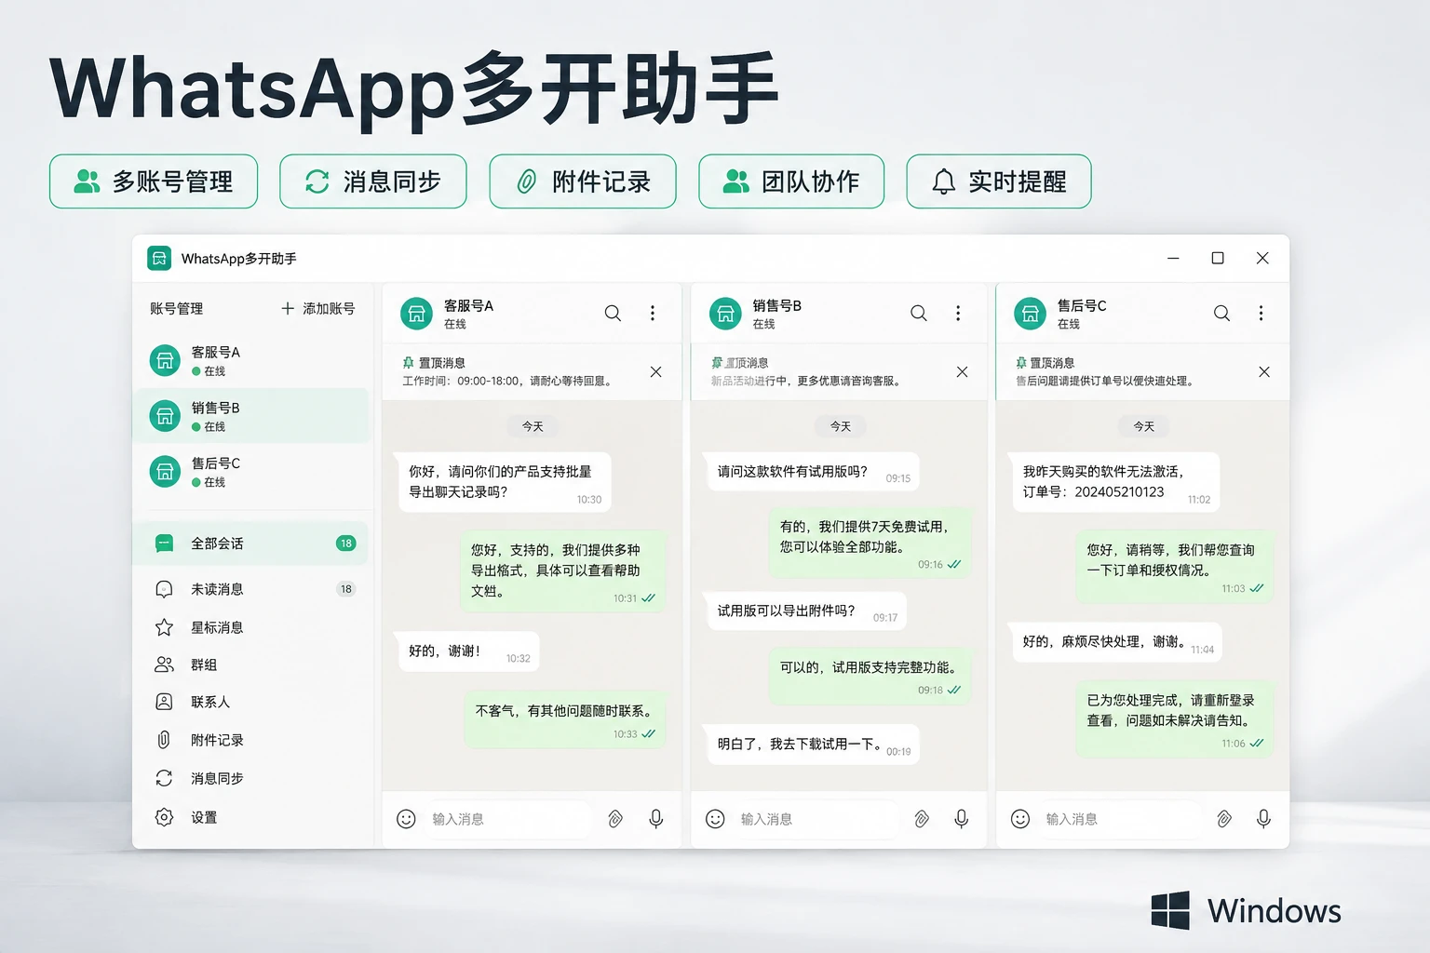Screen dimensions: 1430x953
Task: Click the 输入消息 field in 销售号B chat
Action: click(x=816, y=819)
